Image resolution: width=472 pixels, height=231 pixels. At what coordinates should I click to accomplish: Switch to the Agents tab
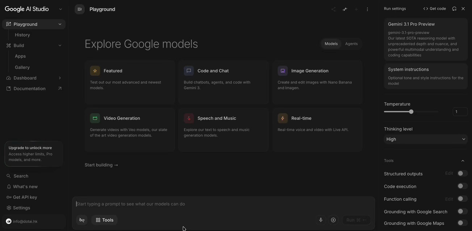(351, 44)
